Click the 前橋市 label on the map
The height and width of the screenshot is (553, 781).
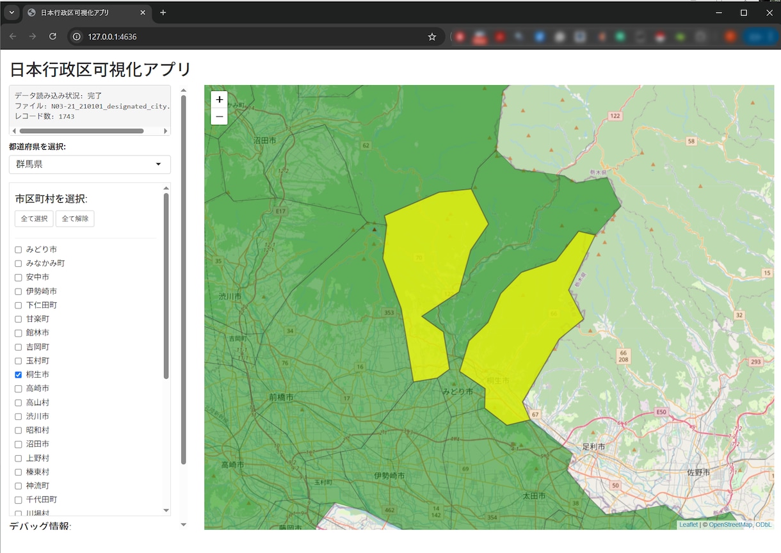pyautogui.click(x=282, y=397)
